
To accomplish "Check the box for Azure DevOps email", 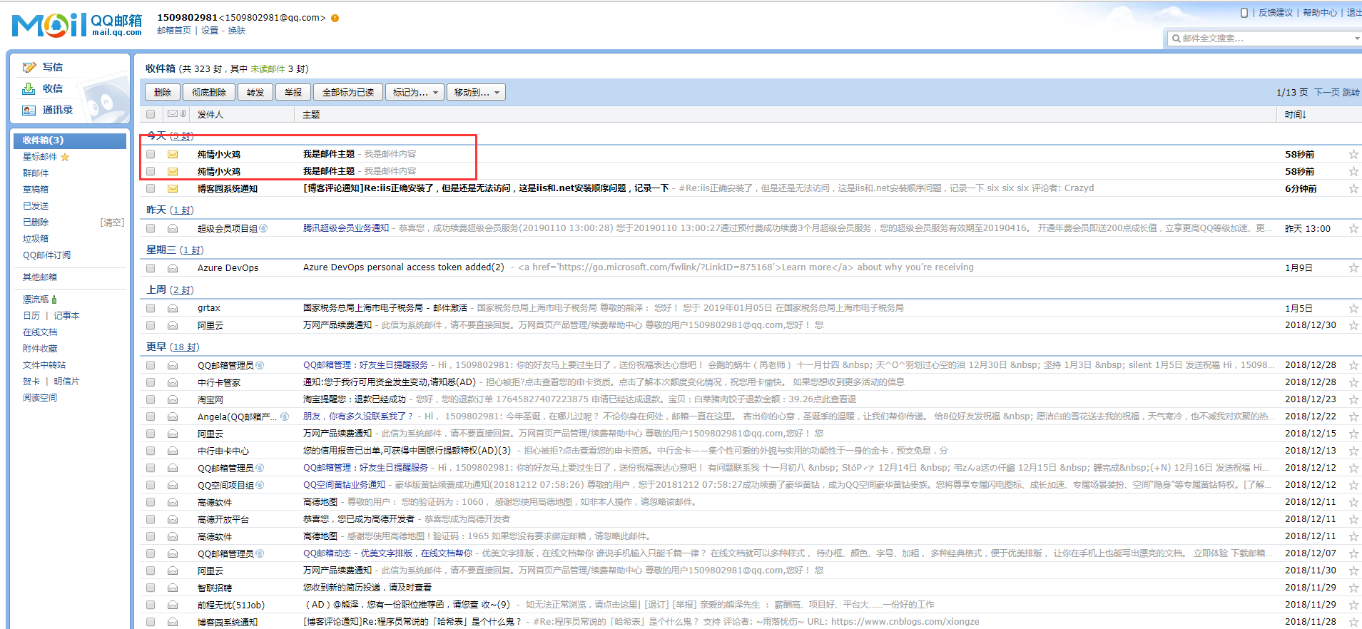I will [x=151, y=268].
